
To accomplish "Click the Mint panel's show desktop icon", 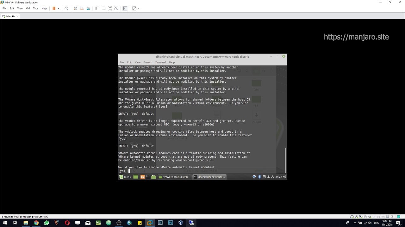I will click(x=136, y=177).
